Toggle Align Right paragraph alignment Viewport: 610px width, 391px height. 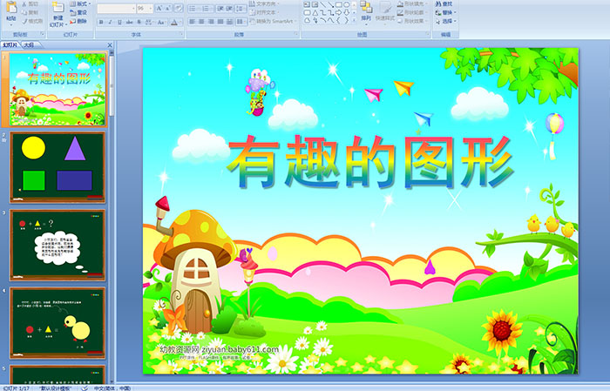[x=211, y=22]
